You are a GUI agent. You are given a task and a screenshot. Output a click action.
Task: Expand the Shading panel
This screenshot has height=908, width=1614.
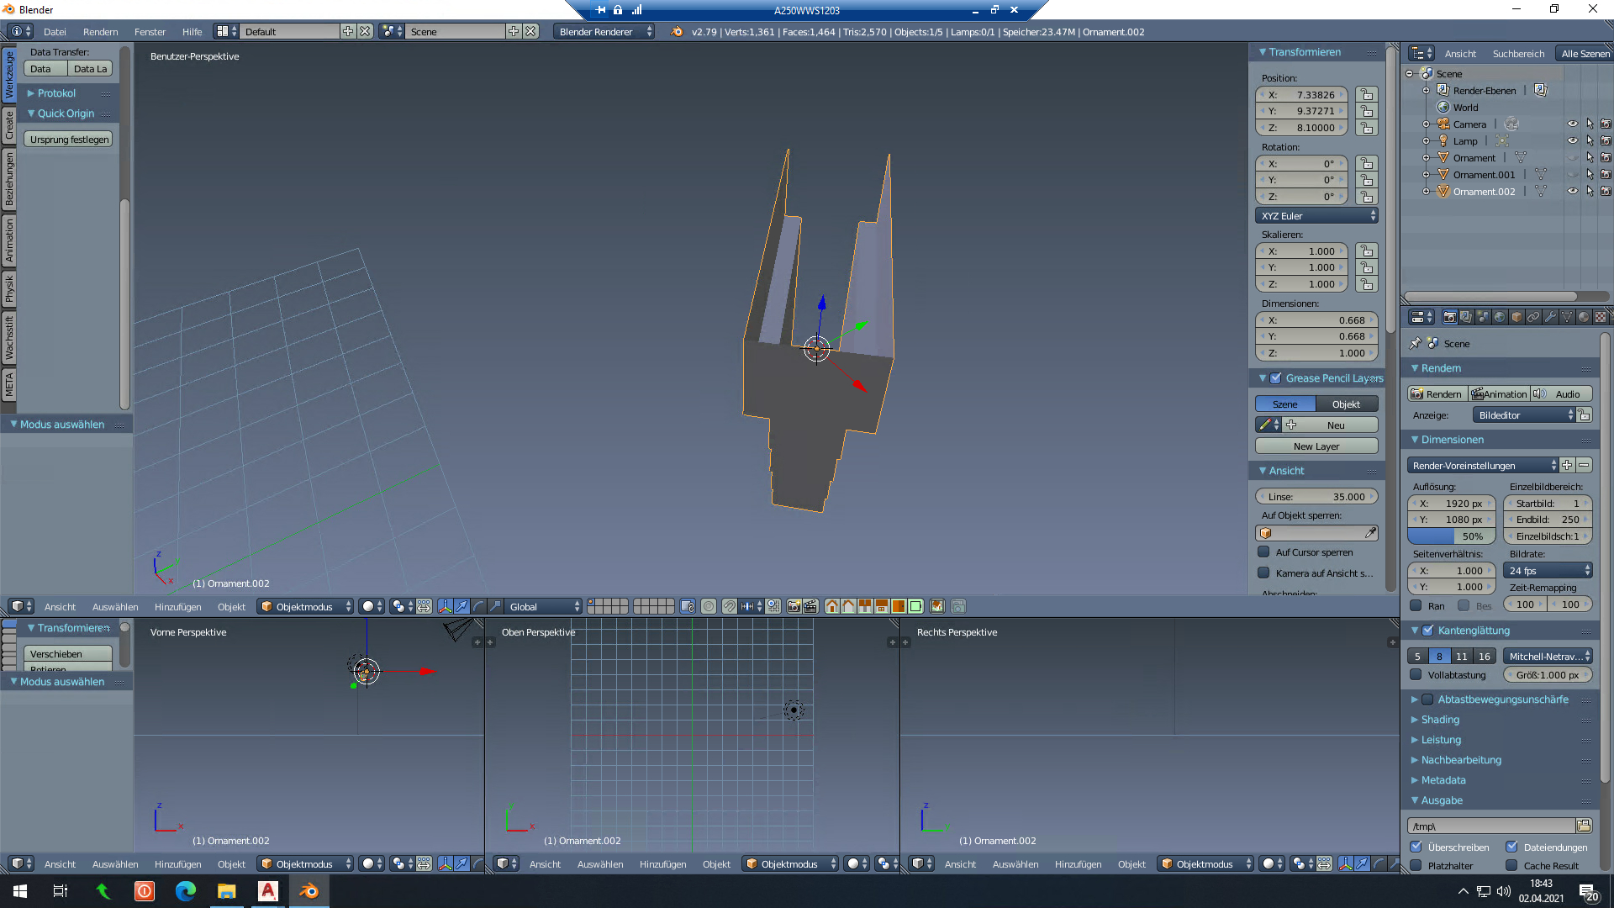(x=1440, y=720)
